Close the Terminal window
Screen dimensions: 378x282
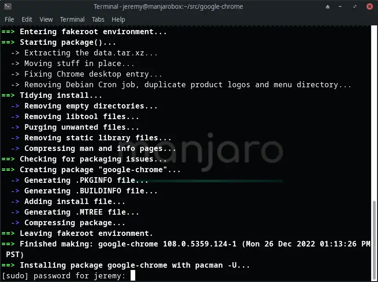click(369, 6)
